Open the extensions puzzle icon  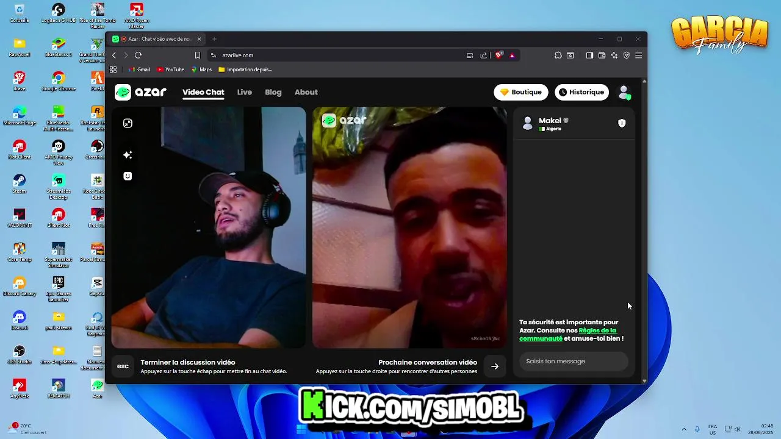pos(558,55)
